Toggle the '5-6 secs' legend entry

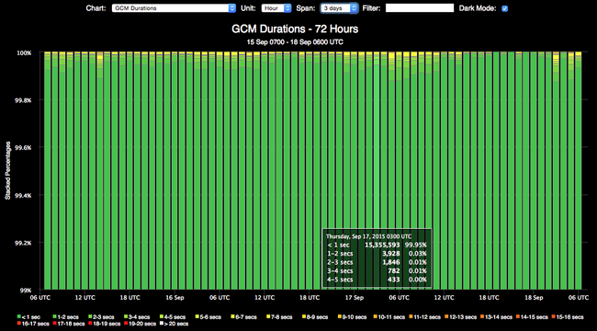[208, 317]
